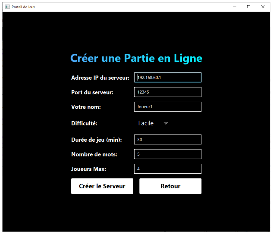Focus the server IP address field

(168, 78)
